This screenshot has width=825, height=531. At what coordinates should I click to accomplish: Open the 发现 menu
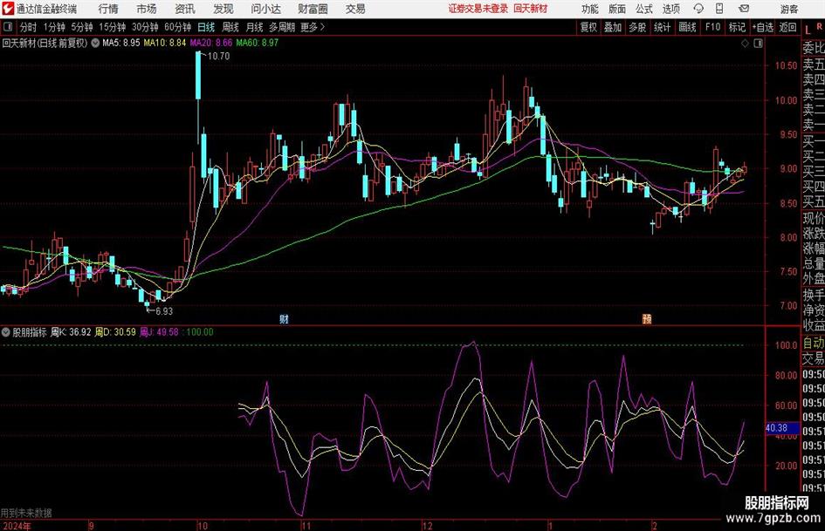coord(223,9)
